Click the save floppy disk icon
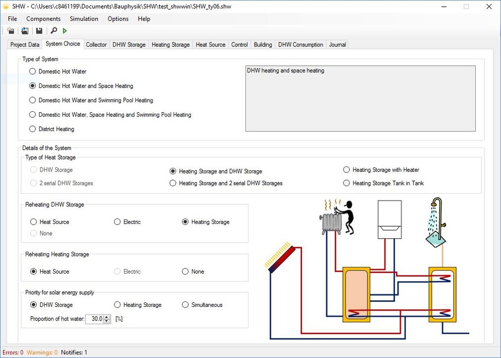The width and height of the screenshot is (501, 358). coord(39,31)
